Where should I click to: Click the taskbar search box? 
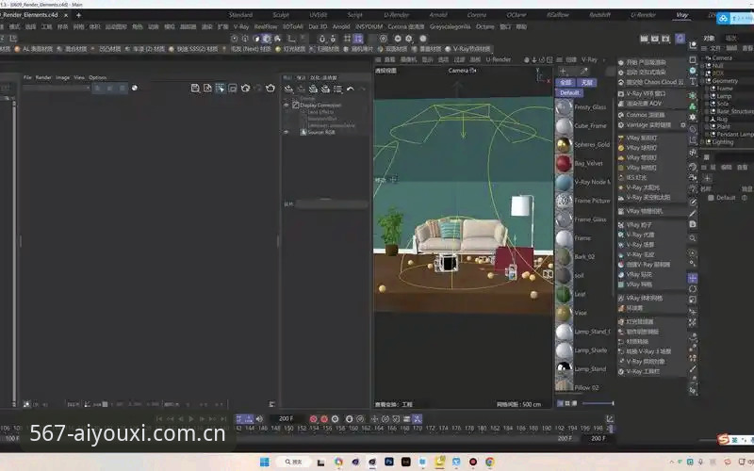coord(293,462)
